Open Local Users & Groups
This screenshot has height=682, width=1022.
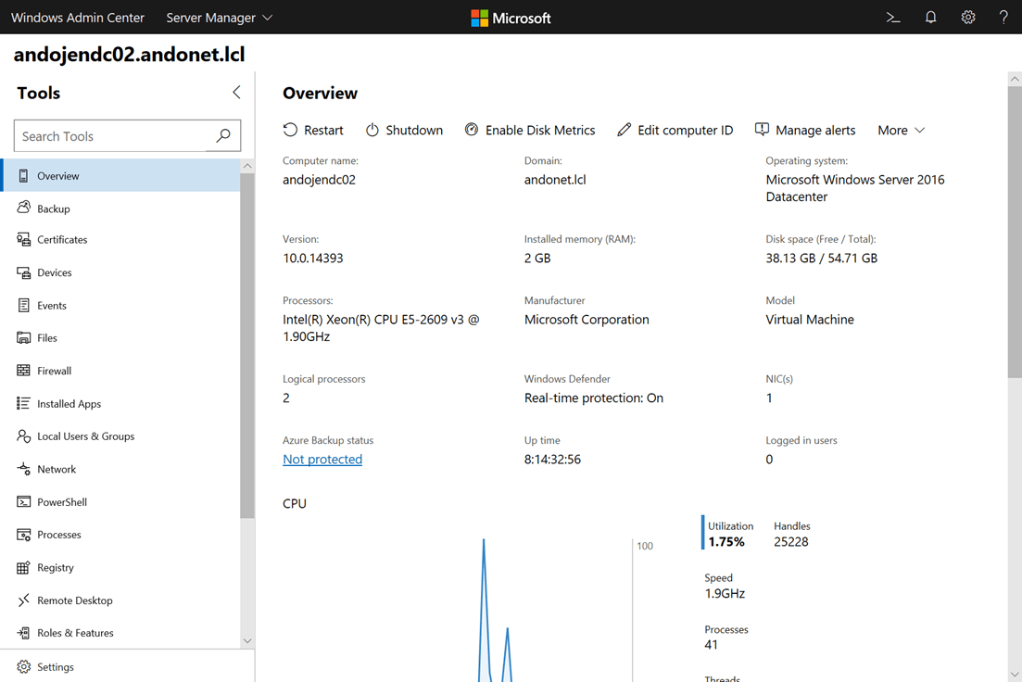pyautogui.click(x=121, y=436)
